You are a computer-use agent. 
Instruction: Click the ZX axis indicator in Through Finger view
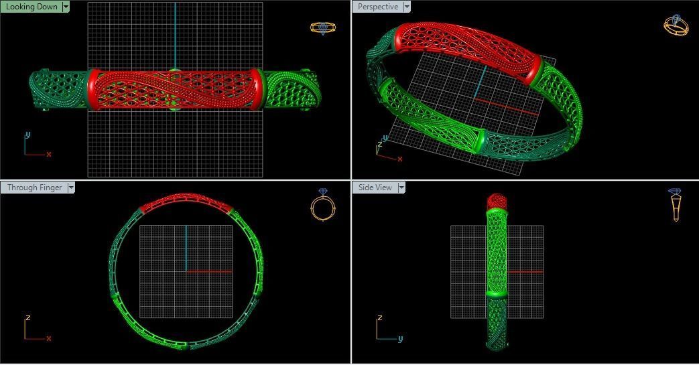pos(38,328)
